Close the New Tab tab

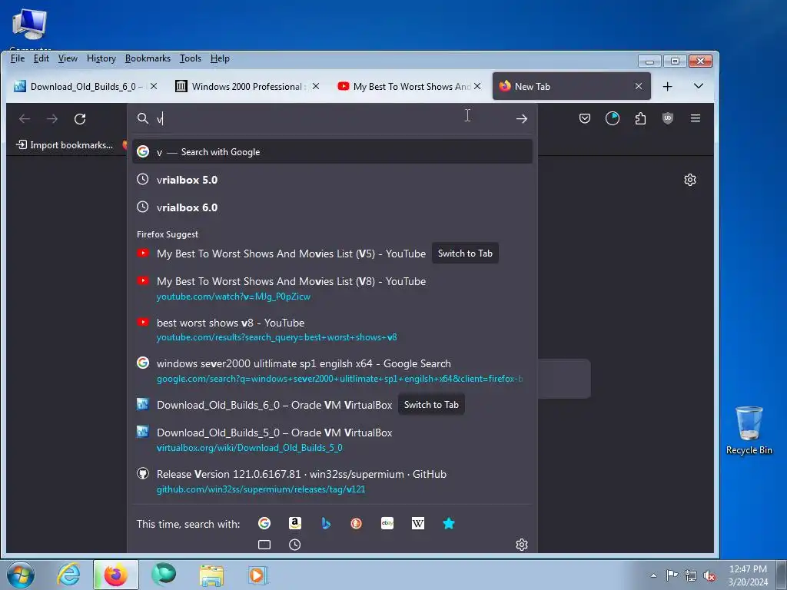(x=639, y=86)
